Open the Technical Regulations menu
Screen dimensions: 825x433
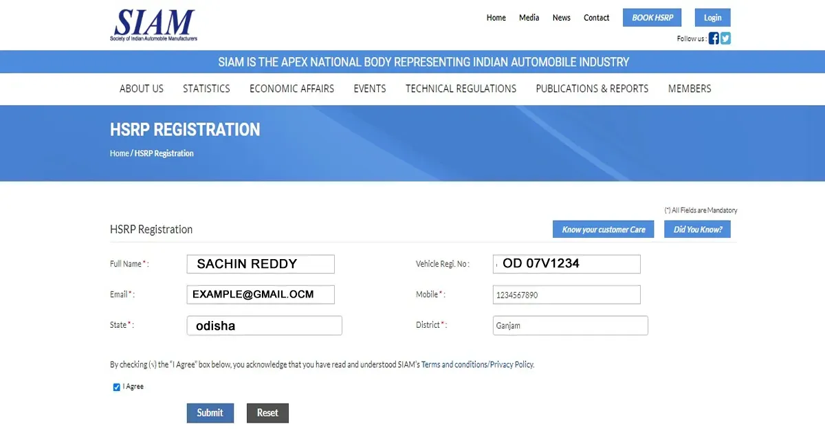(461, 89)
